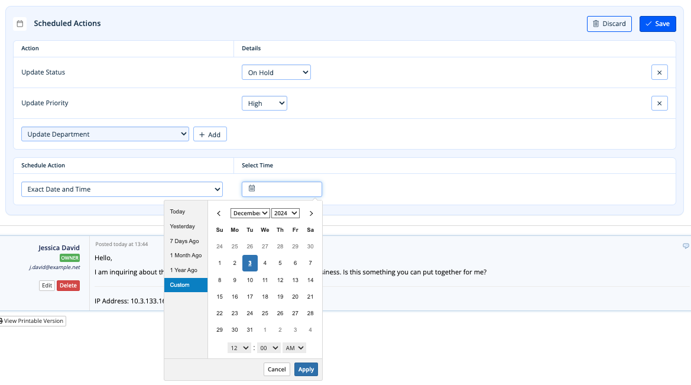Remove the Update Priority action with its X icon

point(659,102)
